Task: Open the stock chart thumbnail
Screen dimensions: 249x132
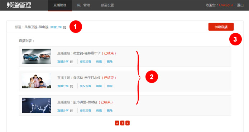Action: click(x=37, y=105)
